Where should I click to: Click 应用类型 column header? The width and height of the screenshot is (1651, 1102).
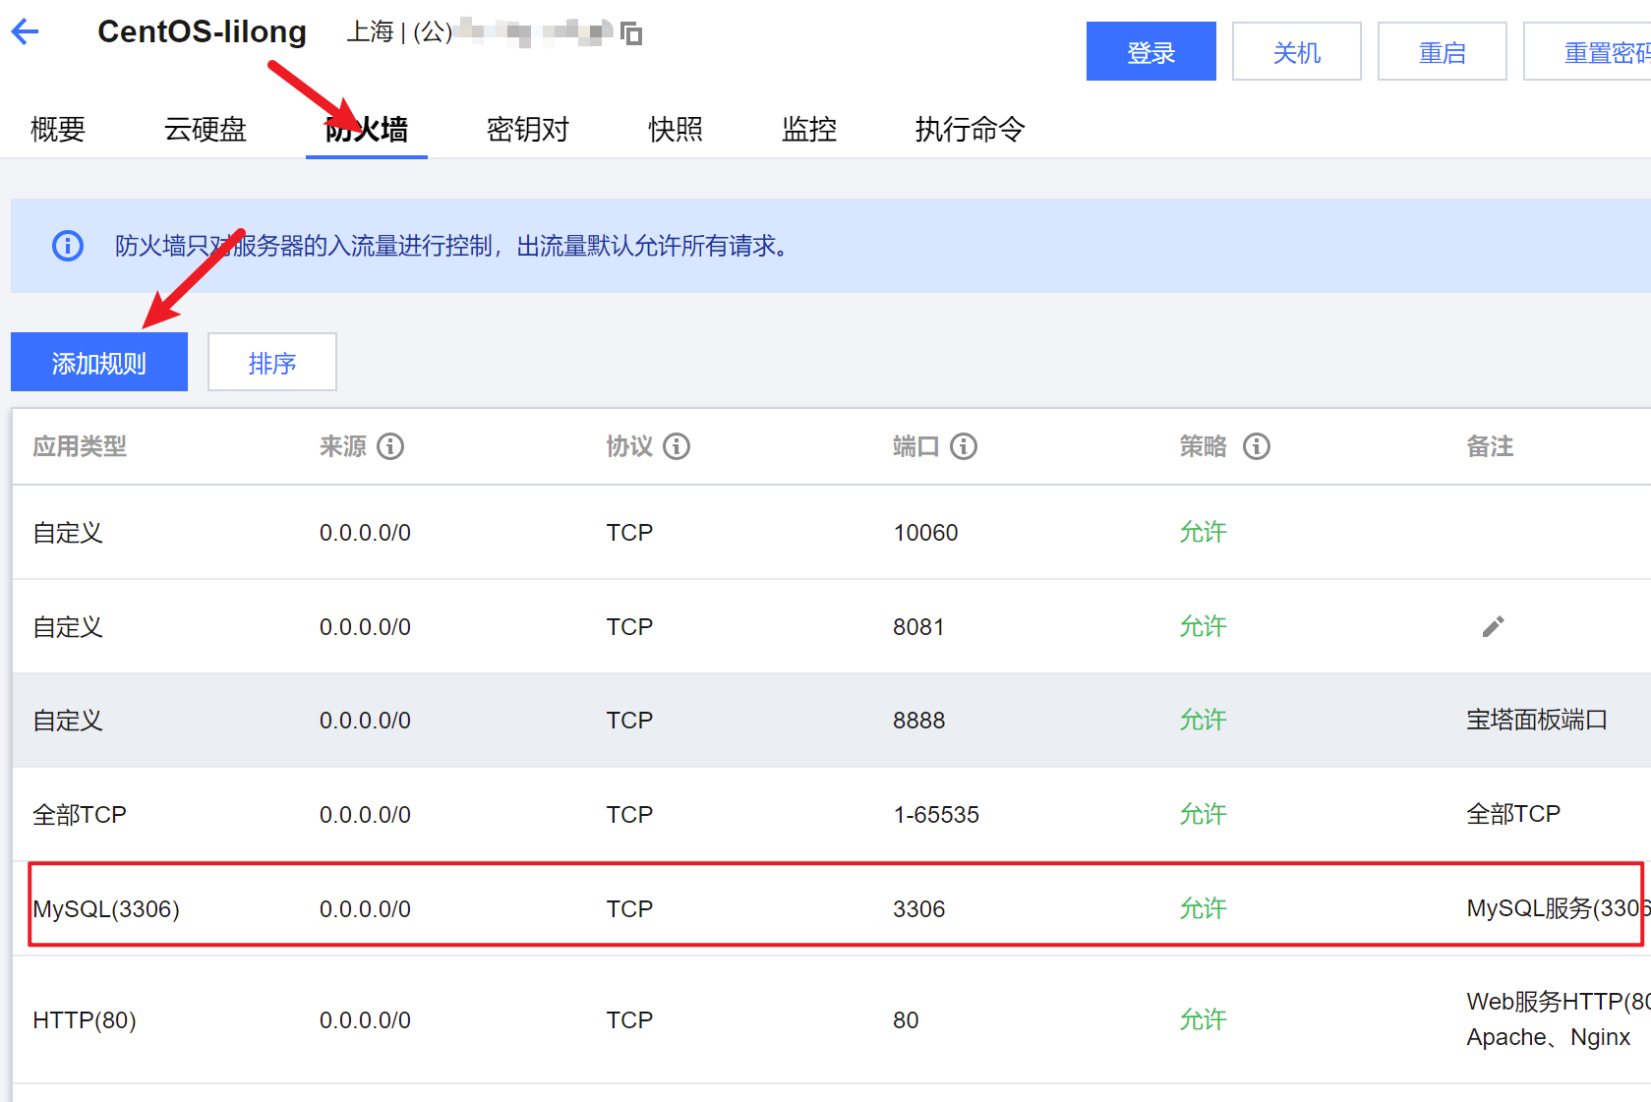click(80, 446)
